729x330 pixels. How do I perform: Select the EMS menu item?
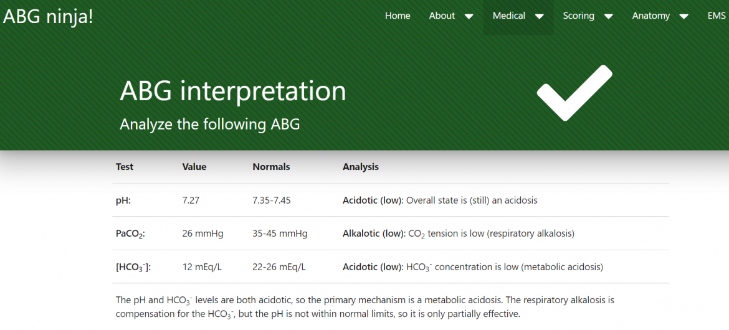point(716,16)
